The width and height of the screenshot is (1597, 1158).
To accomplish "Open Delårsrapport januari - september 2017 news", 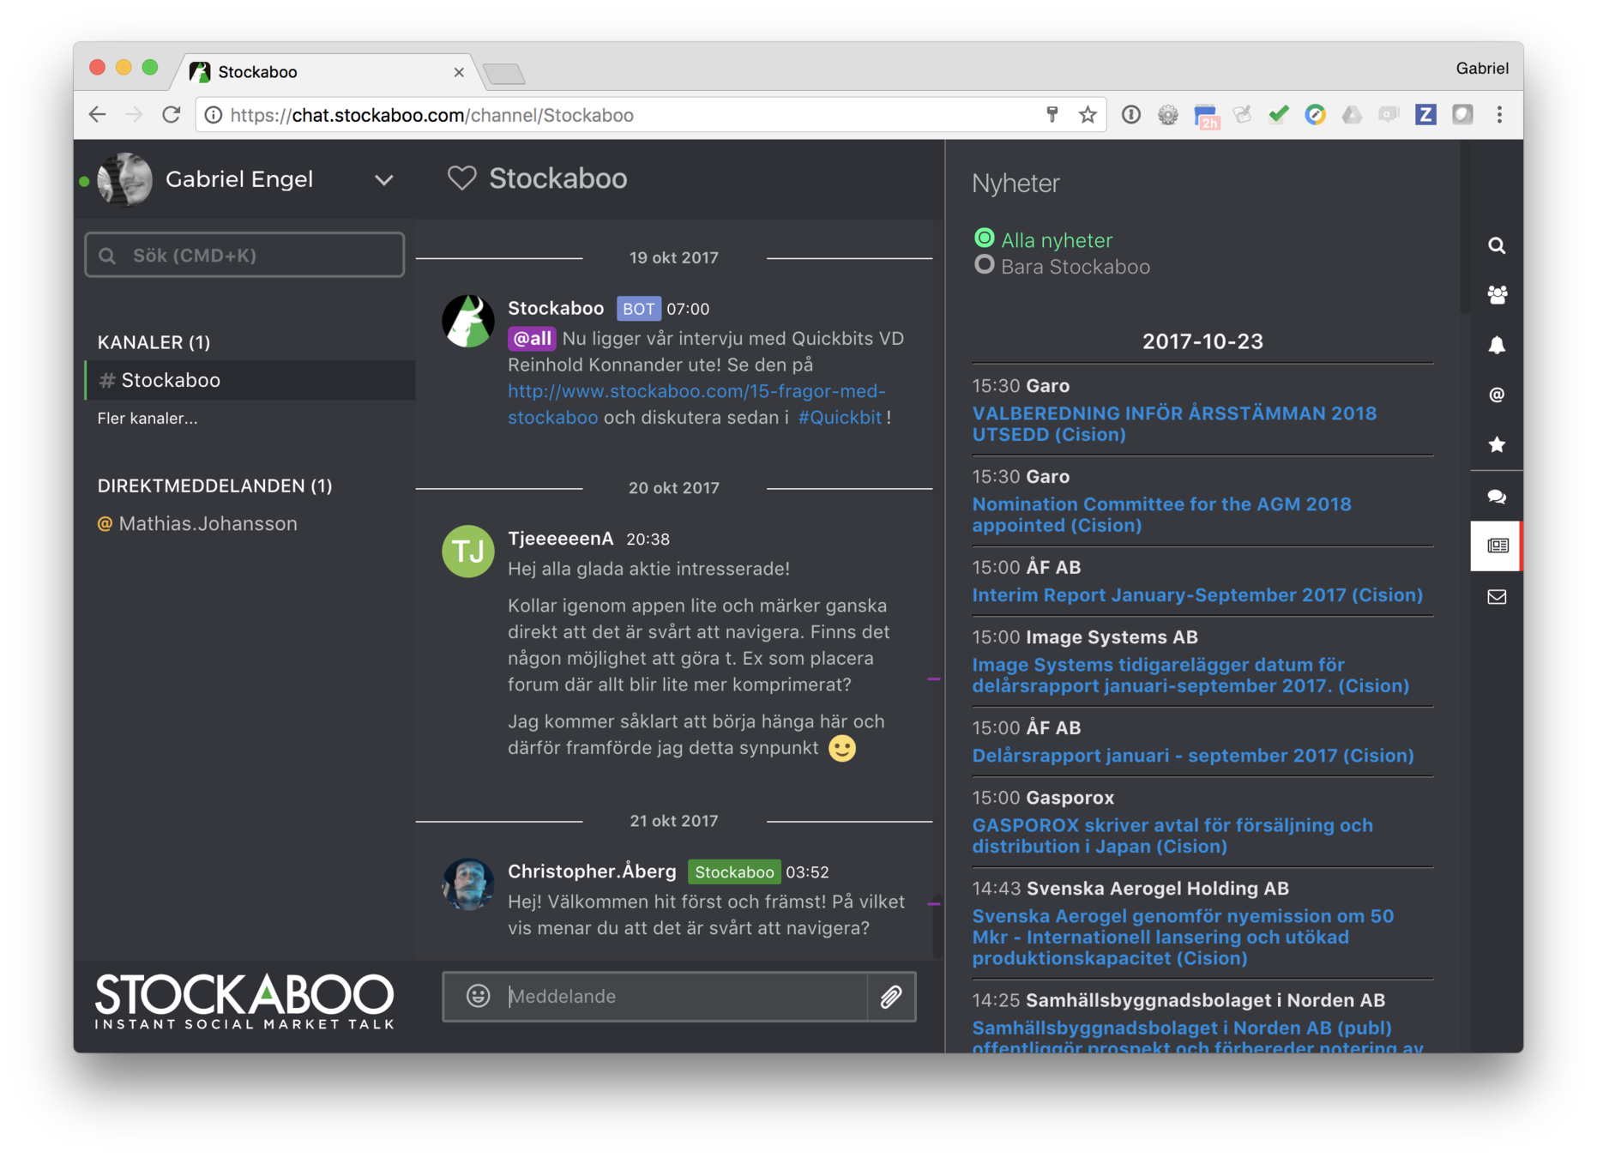I will (1193, 756).
